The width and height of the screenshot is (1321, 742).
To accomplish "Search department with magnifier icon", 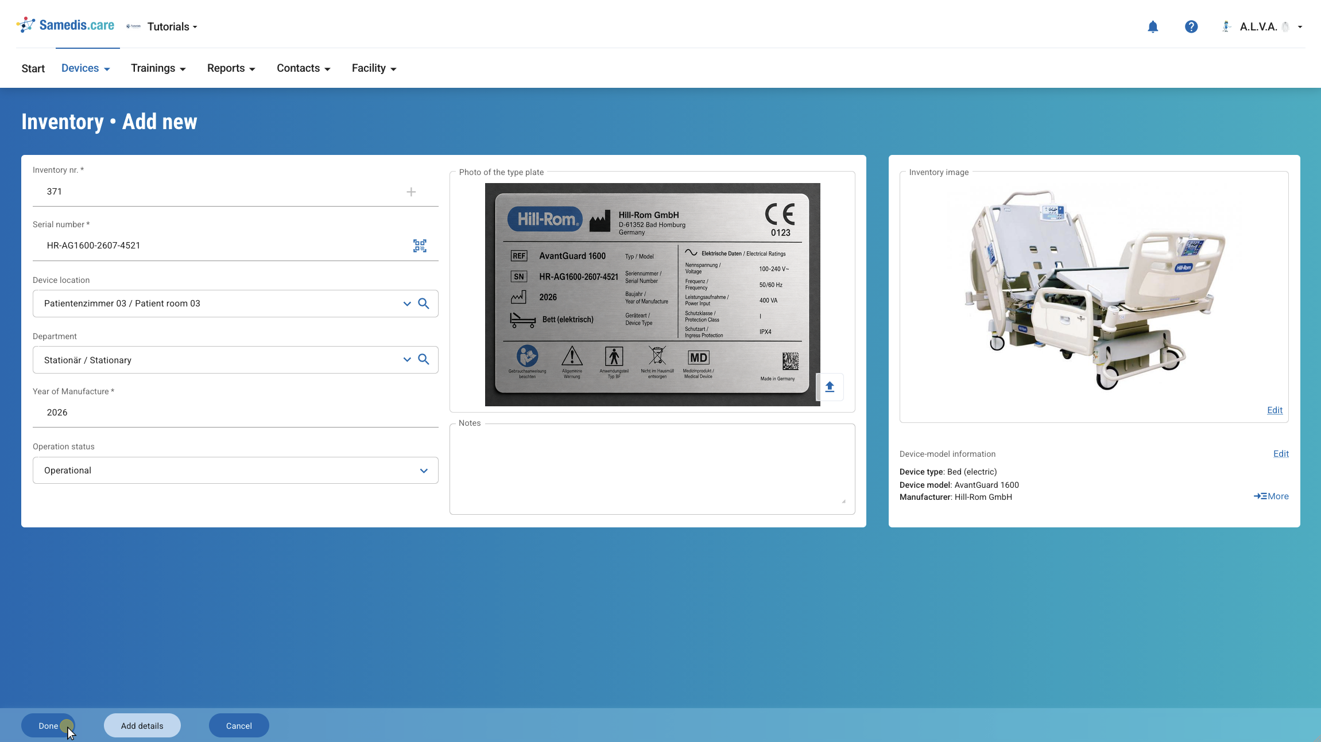I will [x=424, y=360].
